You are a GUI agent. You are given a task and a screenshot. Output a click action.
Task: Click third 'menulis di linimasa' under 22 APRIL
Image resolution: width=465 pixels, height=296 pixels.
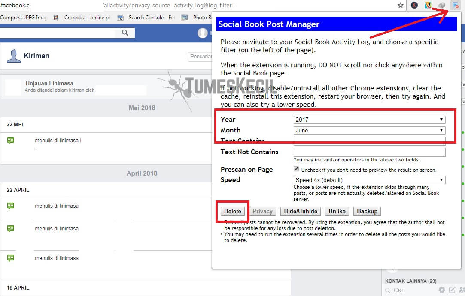coord(57,258)
